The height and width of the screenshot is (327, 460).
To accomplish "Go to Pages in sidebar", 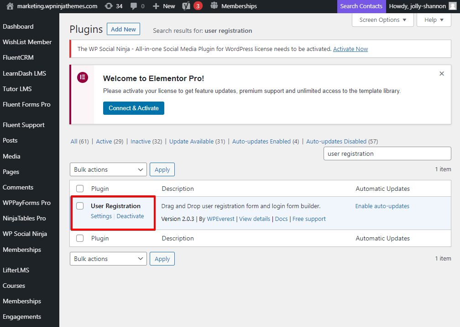I will [x=11, y=172].
